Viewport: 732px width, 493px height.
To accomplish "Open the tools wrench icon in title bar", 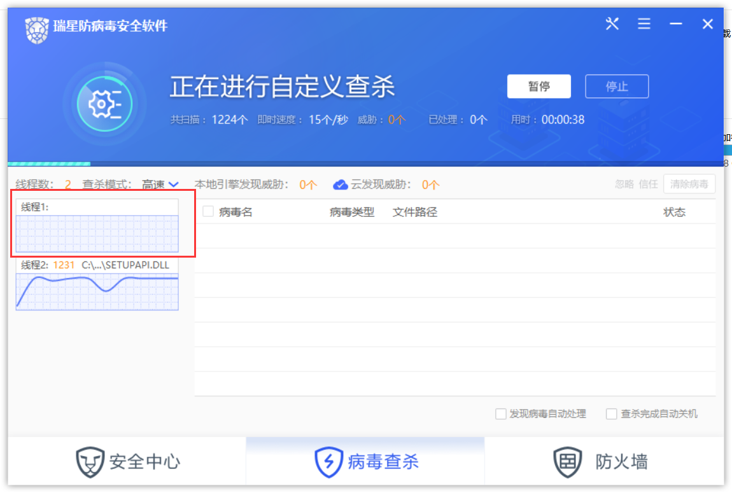I will click(x=612, y=24).
